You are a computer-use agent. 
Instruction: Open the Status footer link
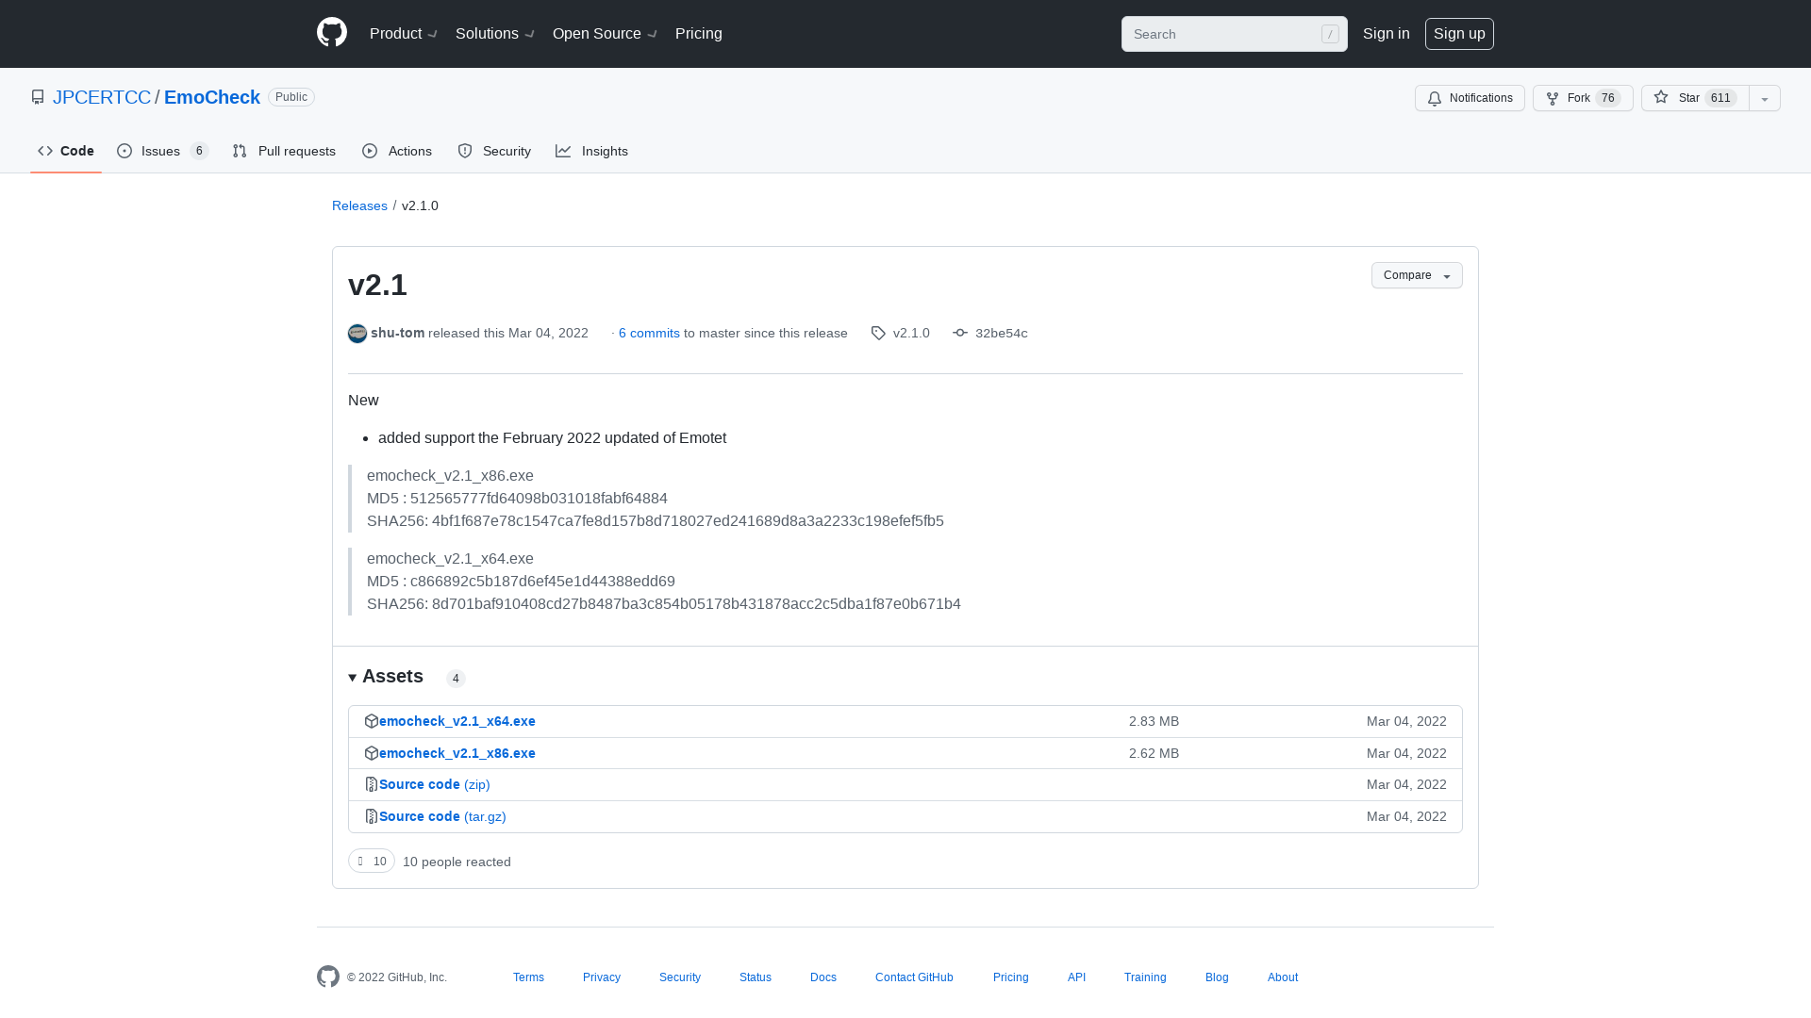click(756, 977)
